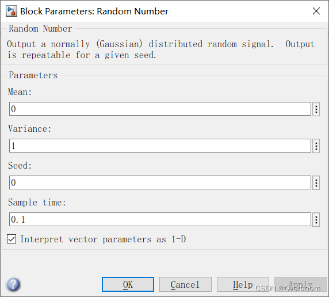Open the Seed field's three-dot actions menu
Screen dimensions: 329x297
[x=316, y=182]
